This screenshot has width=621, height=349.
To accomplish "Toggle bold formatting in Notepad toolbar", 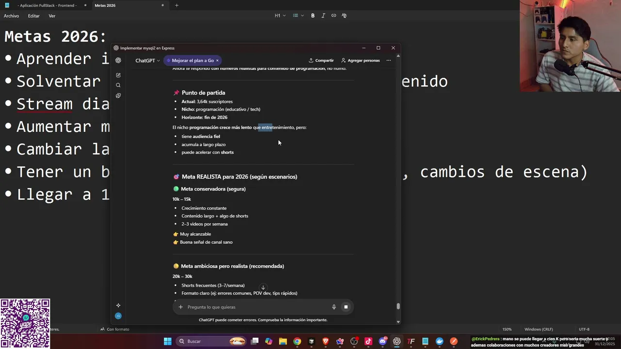I will click(x=313, y=16).
